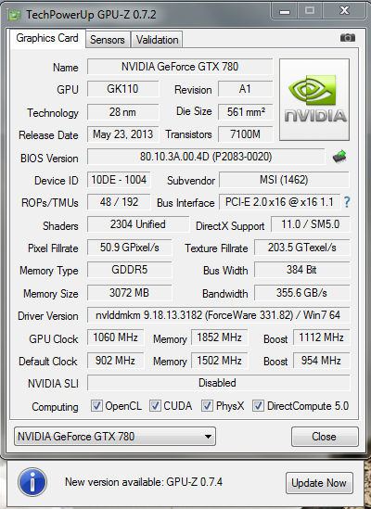Click the Device ID field 10DE - 1004
This screenshot has width=371, height=509.
point(119,180)
